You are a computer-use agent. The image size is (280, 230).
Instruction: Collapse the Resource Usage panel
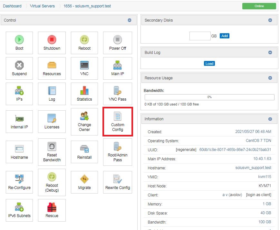270,78
